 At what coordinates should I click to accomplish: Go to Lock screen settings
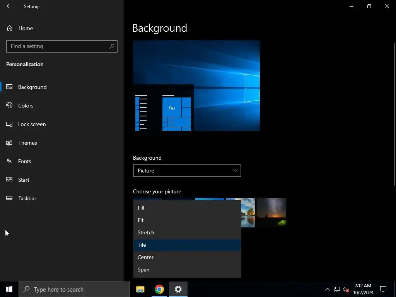32,124
